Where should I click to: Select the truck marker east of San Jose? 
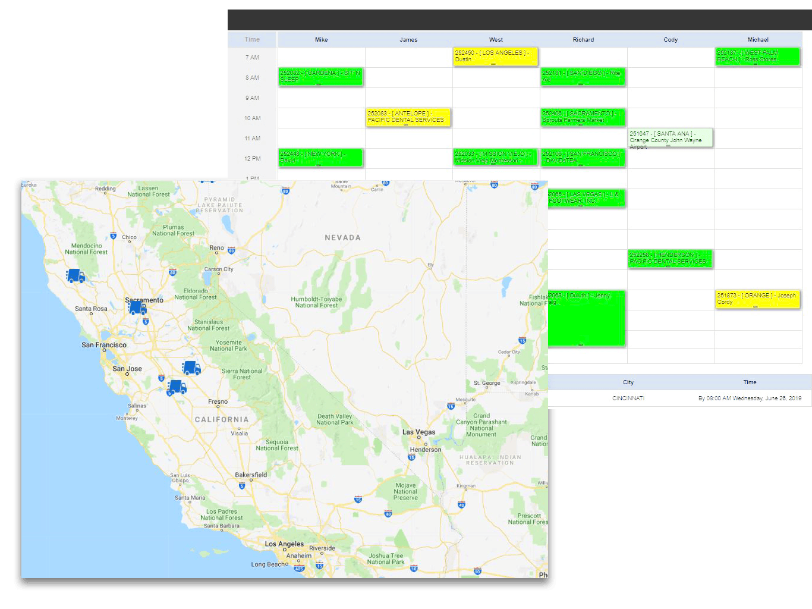(x=177, y=388)
